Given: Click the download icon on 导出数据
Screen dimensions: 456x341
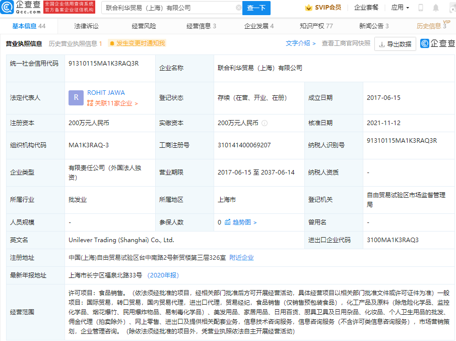Looking at the screenshot, I should [x=382, y=44].
